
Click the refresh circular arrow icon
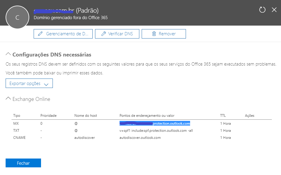point(262,10)
